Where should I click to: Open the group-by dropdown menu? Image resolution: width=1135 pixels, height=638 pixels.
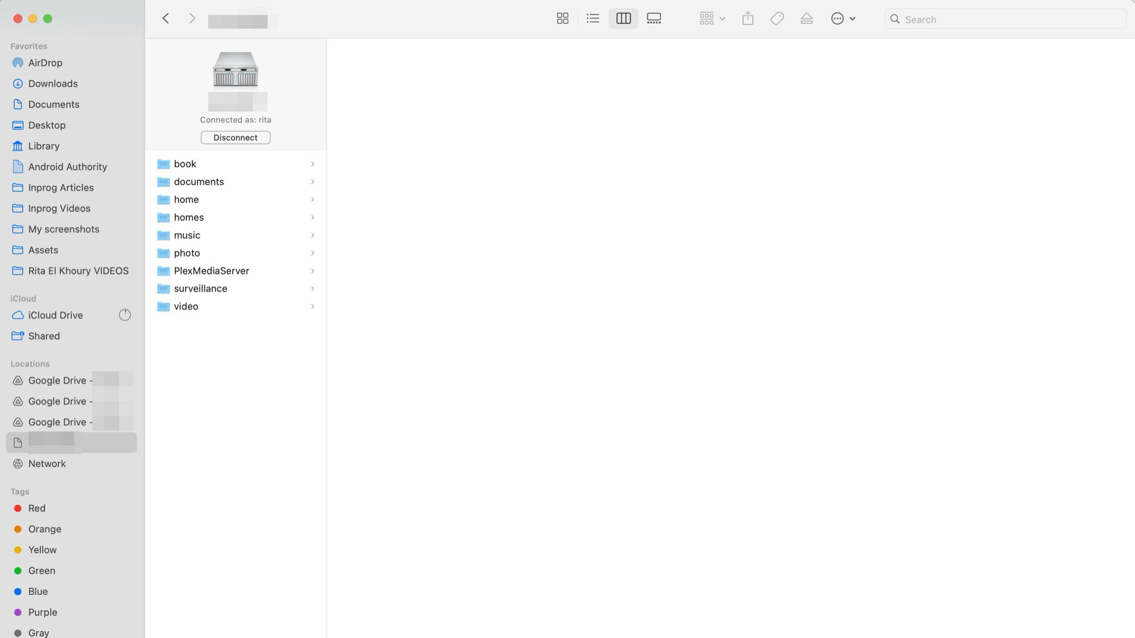[712, 19]
